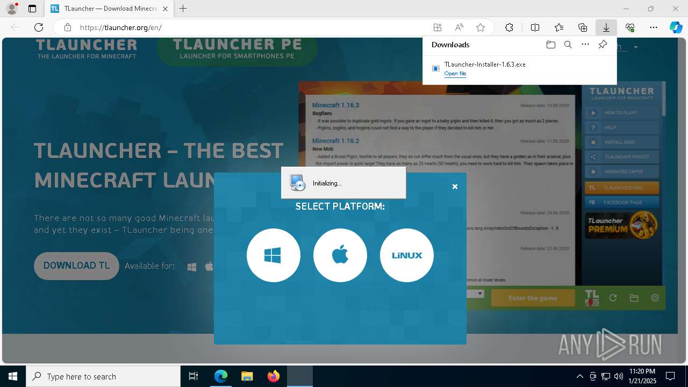Turn on Read aloud
The width and height of the screenshot is (688, 387).
[459, 27]
